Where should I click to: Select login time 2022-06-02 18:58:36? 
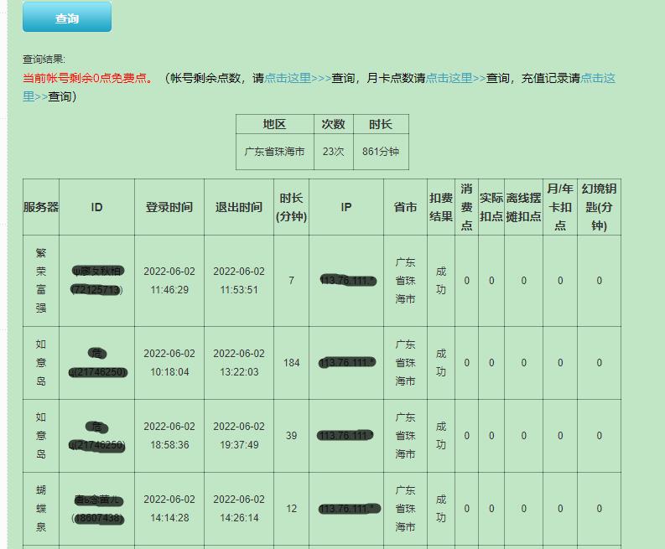pos(169,435)
